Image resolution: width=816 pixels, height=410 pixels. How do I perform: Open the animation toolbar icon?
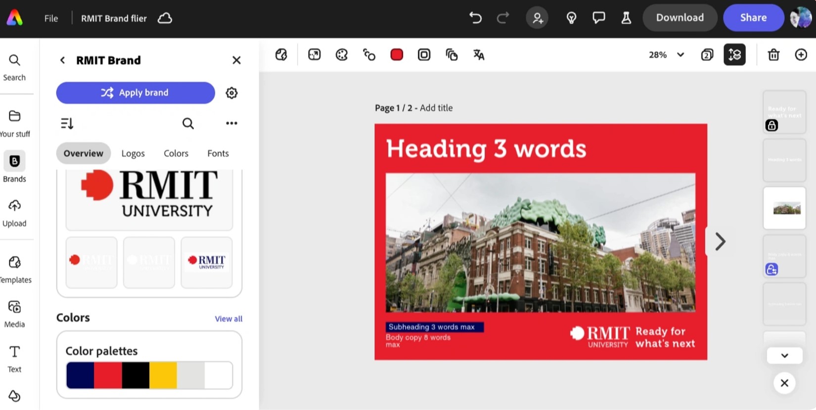tap(369, 55)
